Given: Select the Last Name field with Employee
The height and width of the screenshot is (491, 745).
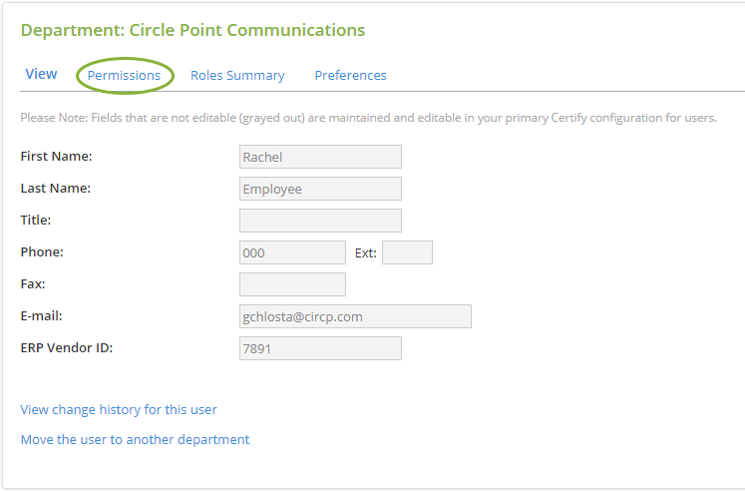Looking at the screenshot, I should coord(320,189).
